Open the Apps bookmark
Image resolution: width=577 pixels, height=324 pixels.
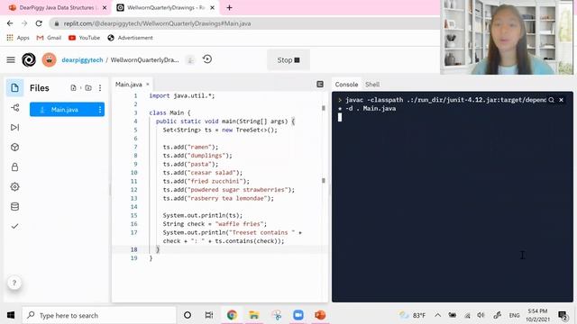[x=18, y=38]
